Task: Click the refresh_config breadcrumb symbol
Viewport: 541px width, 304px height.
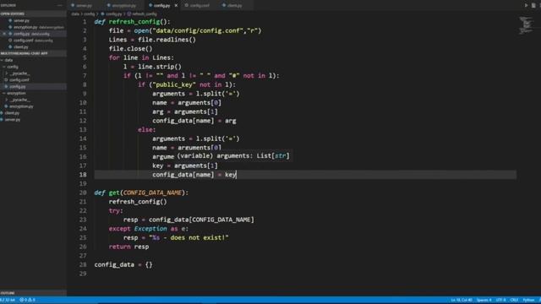Action: 145,14
